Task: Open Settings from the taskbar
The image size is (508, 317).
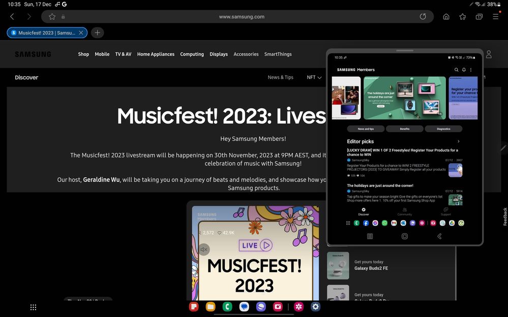Action: click(x=316, y=306)
